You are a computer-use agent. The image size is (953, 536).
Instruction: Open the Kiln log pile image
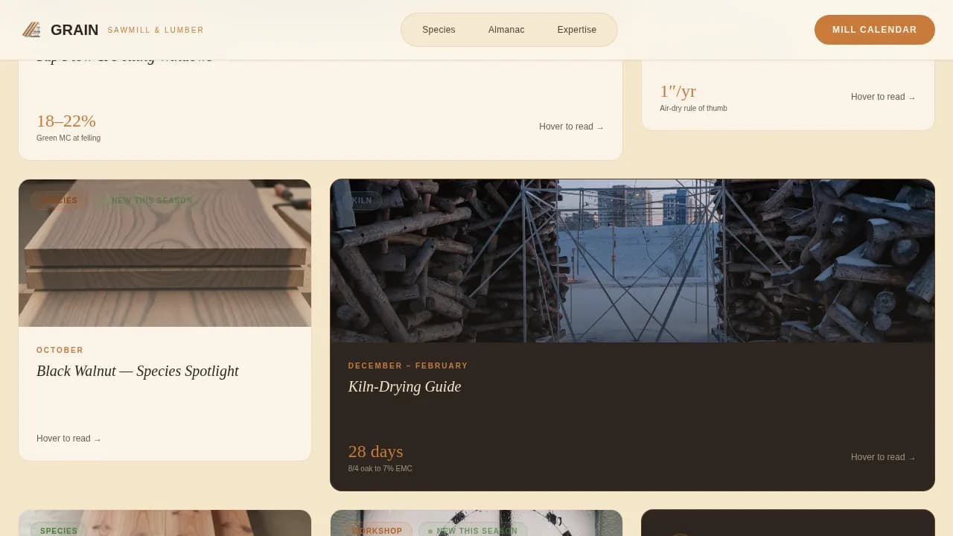pyautogui.click(x=632, y=261)
